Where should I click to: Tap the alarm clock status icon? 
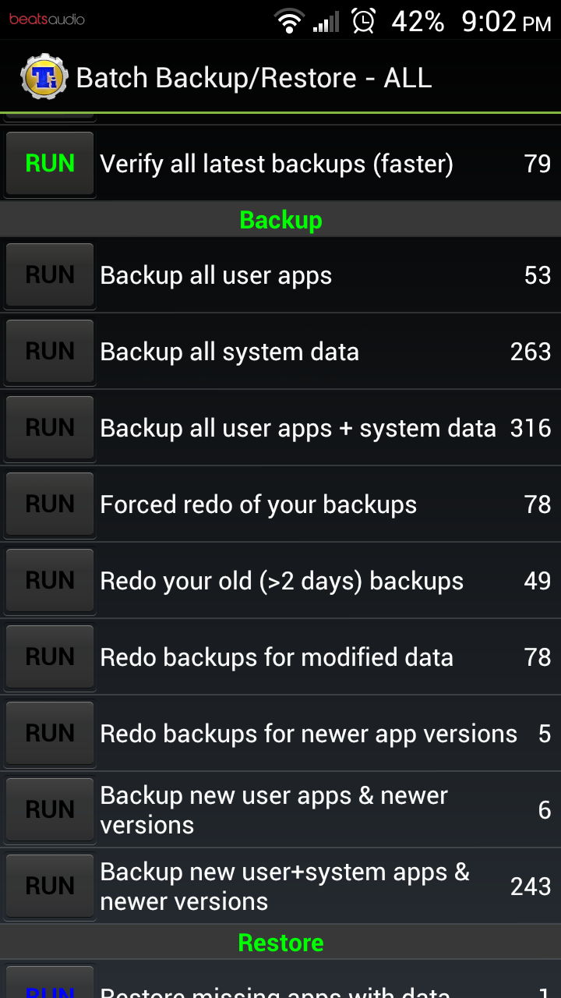(x=363, y=21)
